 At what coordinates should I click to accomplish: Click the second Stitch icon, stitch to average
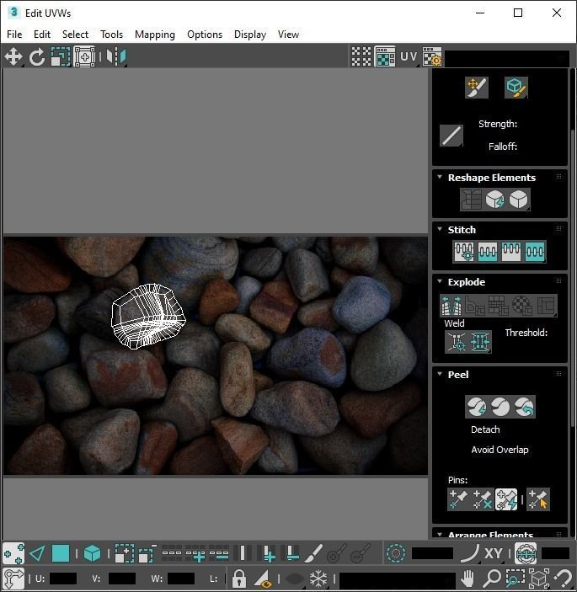tap(488, 252)
